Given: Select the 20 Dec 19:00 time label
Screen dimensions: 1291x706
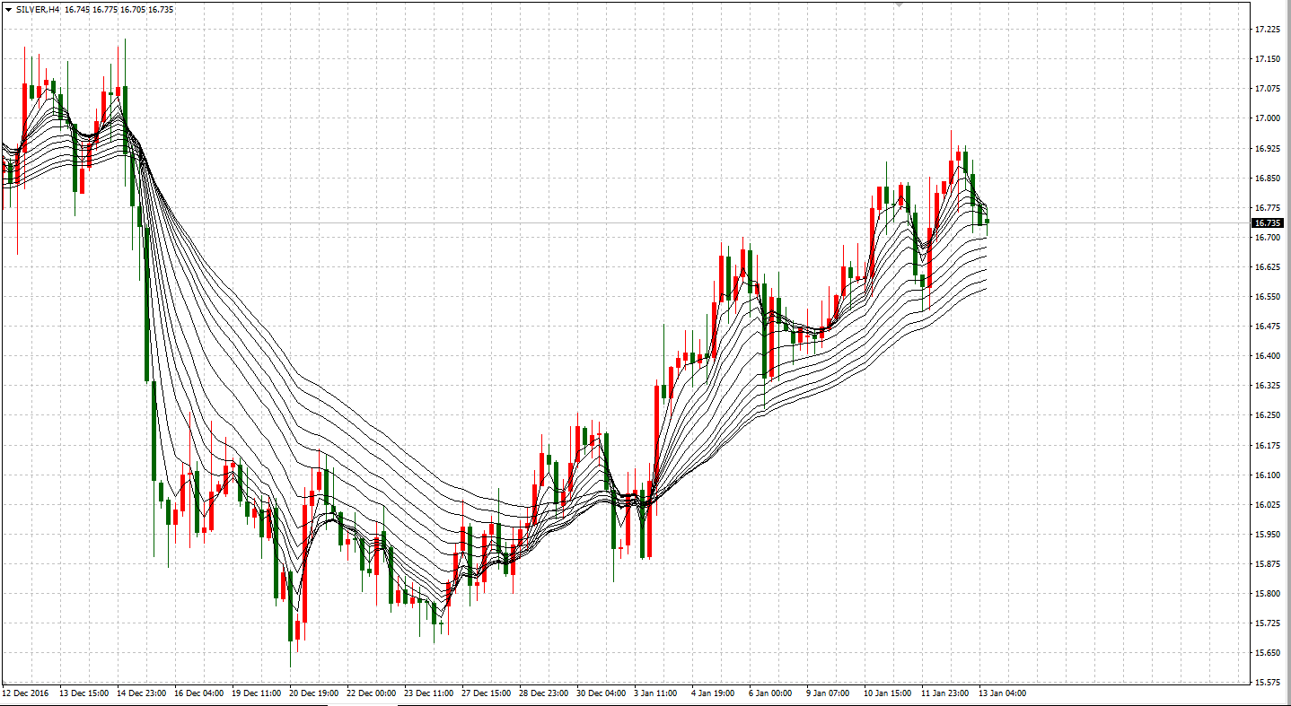Looking at the screenshot, I should pyautogui.click(x=314, y=693).
